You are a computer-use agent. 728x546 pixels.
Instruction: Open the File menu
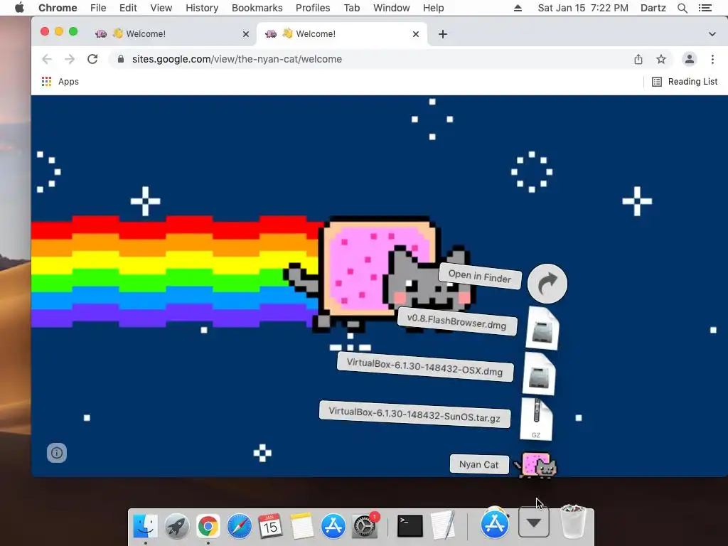[x=98, y=8]
